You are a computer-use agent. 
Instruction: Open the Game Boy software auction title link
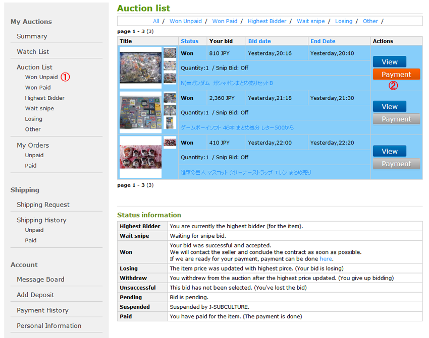[237, 127]
